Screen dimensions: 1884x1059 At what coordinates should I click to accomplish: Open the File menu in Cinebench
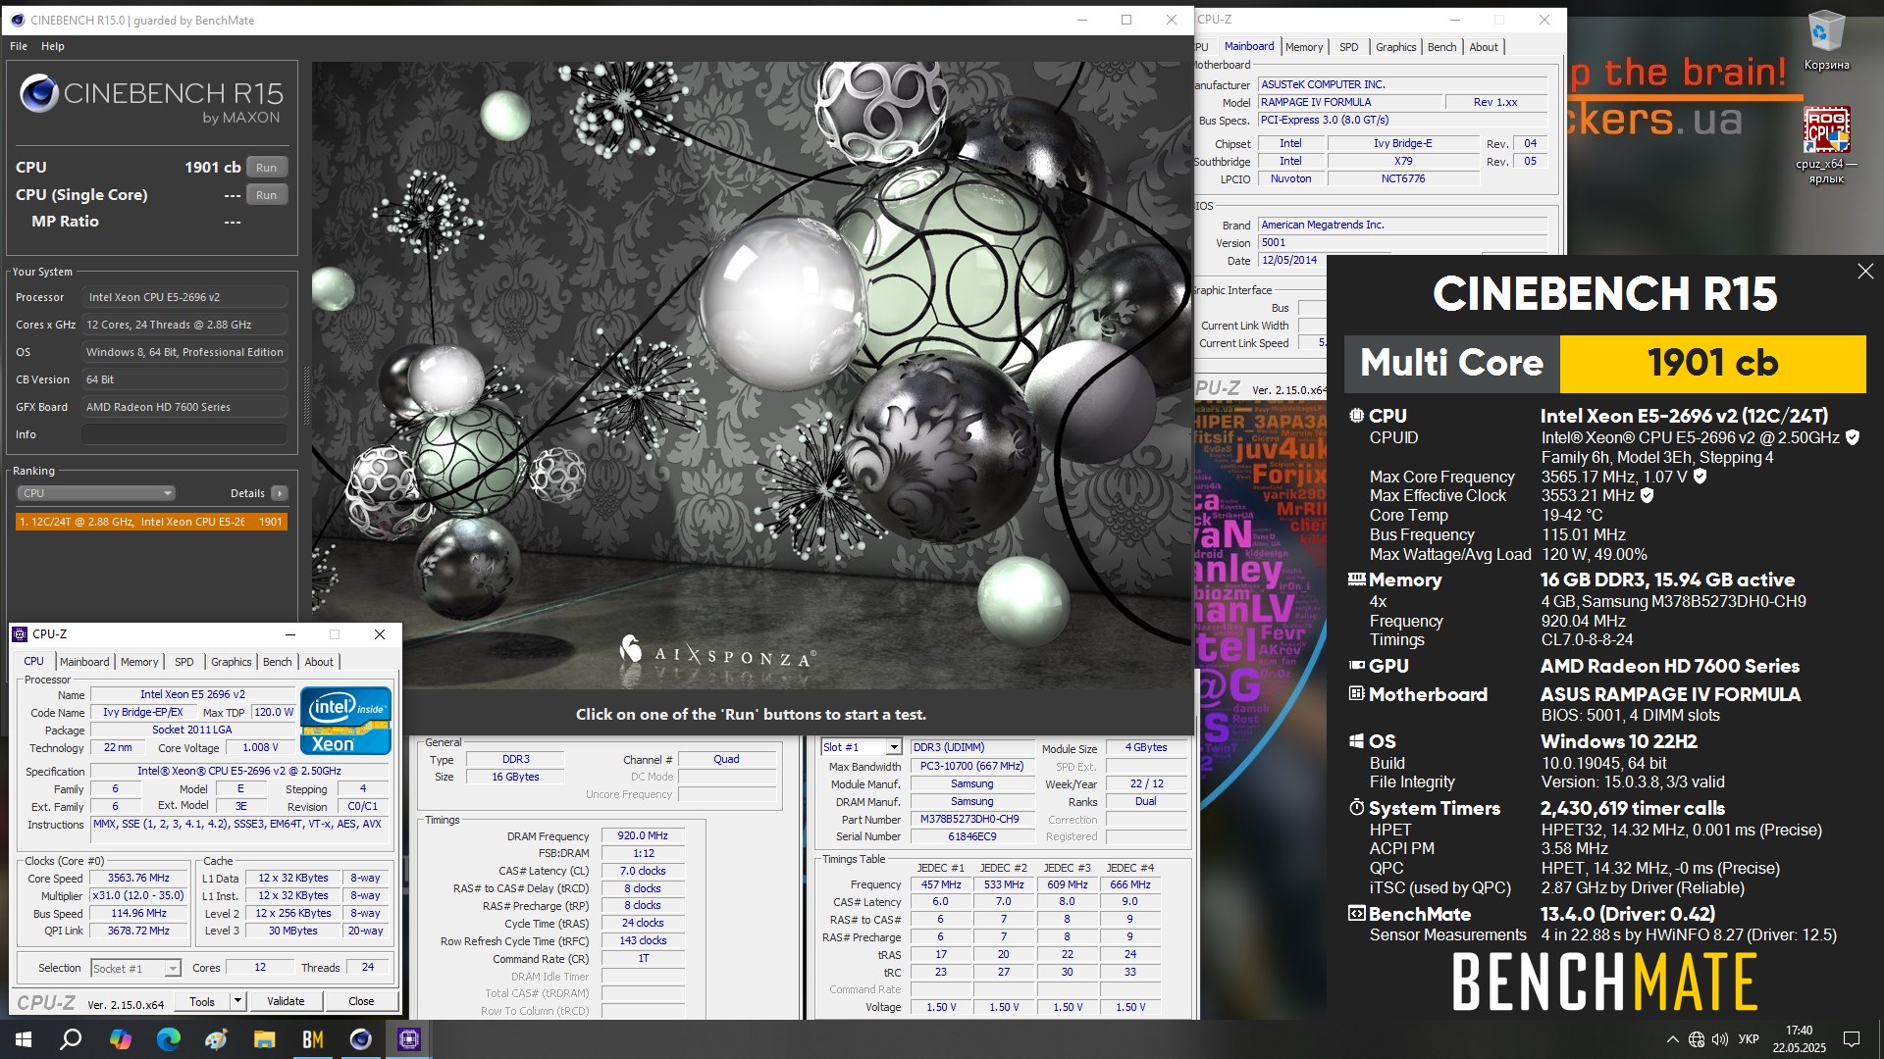point(19,46)
